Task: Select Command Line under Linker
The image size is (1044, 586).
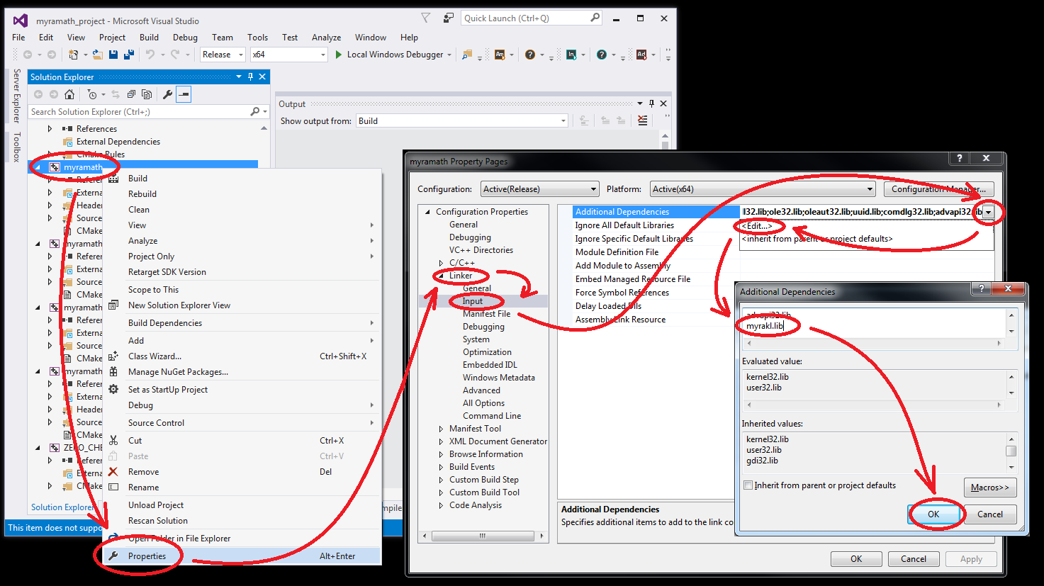Action: [x=492, y=416]
